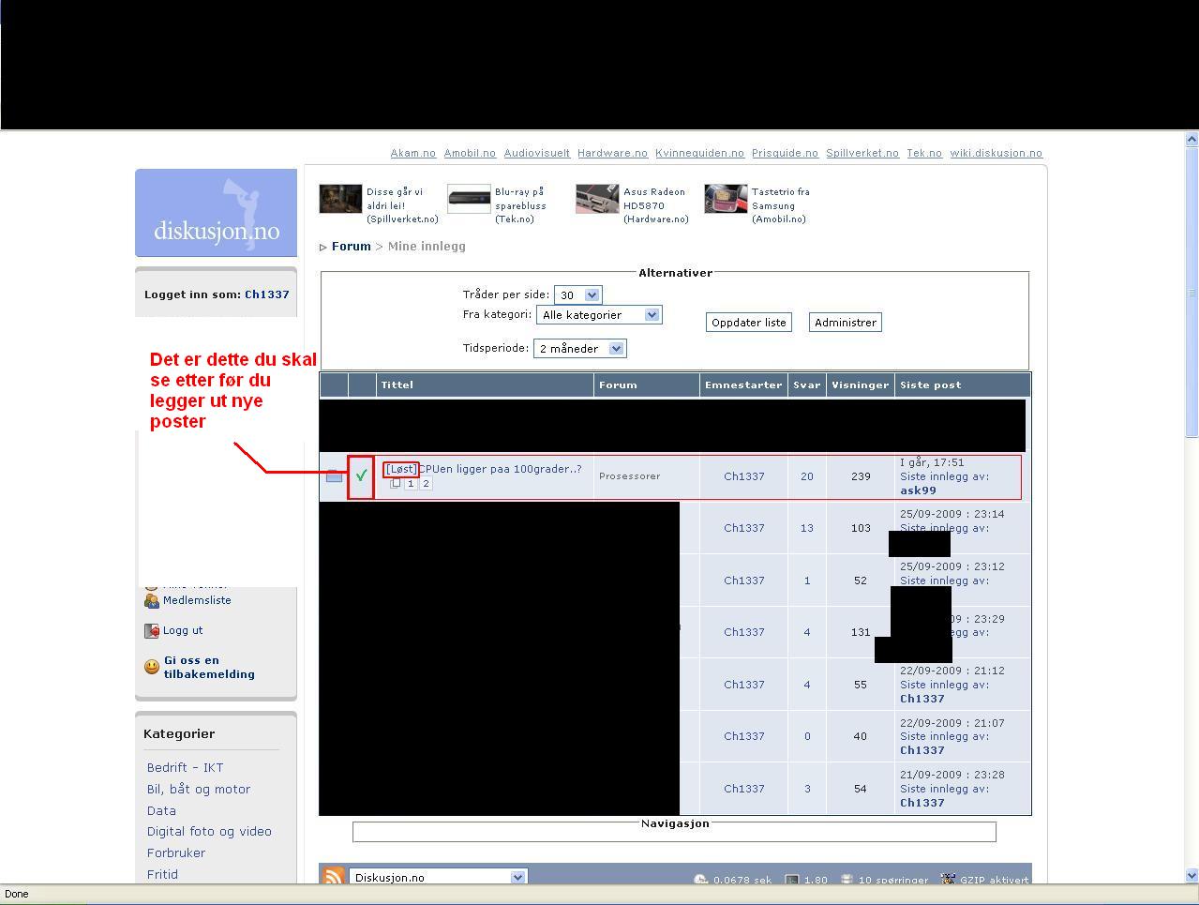The height and width of the screenshot is (905, 1199).
Task: Click the database icon beside 10 spørringer
Action: (x=847, y=880)
